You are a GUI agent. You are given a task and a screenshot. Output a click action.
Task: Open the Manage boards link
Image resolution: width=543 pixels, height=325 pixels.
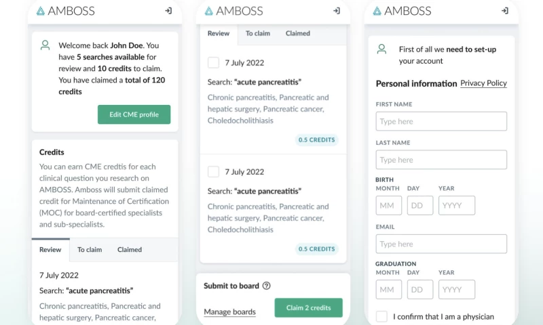tap(229, 312)
